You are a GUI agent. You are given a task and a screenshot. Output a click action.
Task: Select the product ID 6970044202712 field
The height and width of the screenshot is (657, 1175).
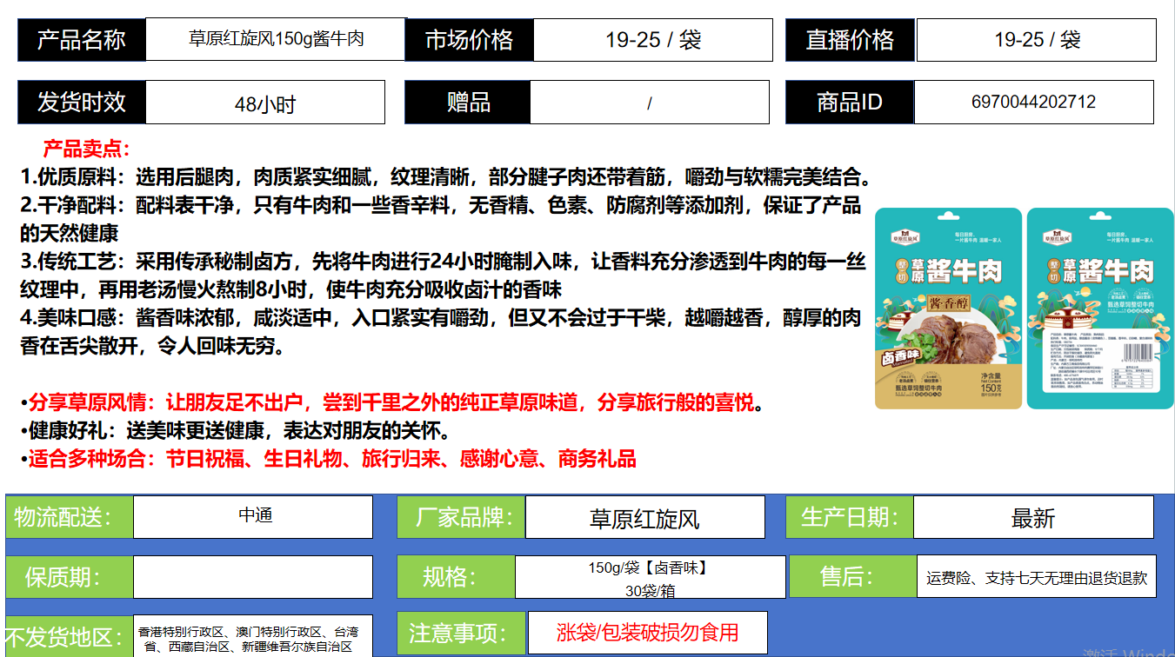tap(1033, 102)
